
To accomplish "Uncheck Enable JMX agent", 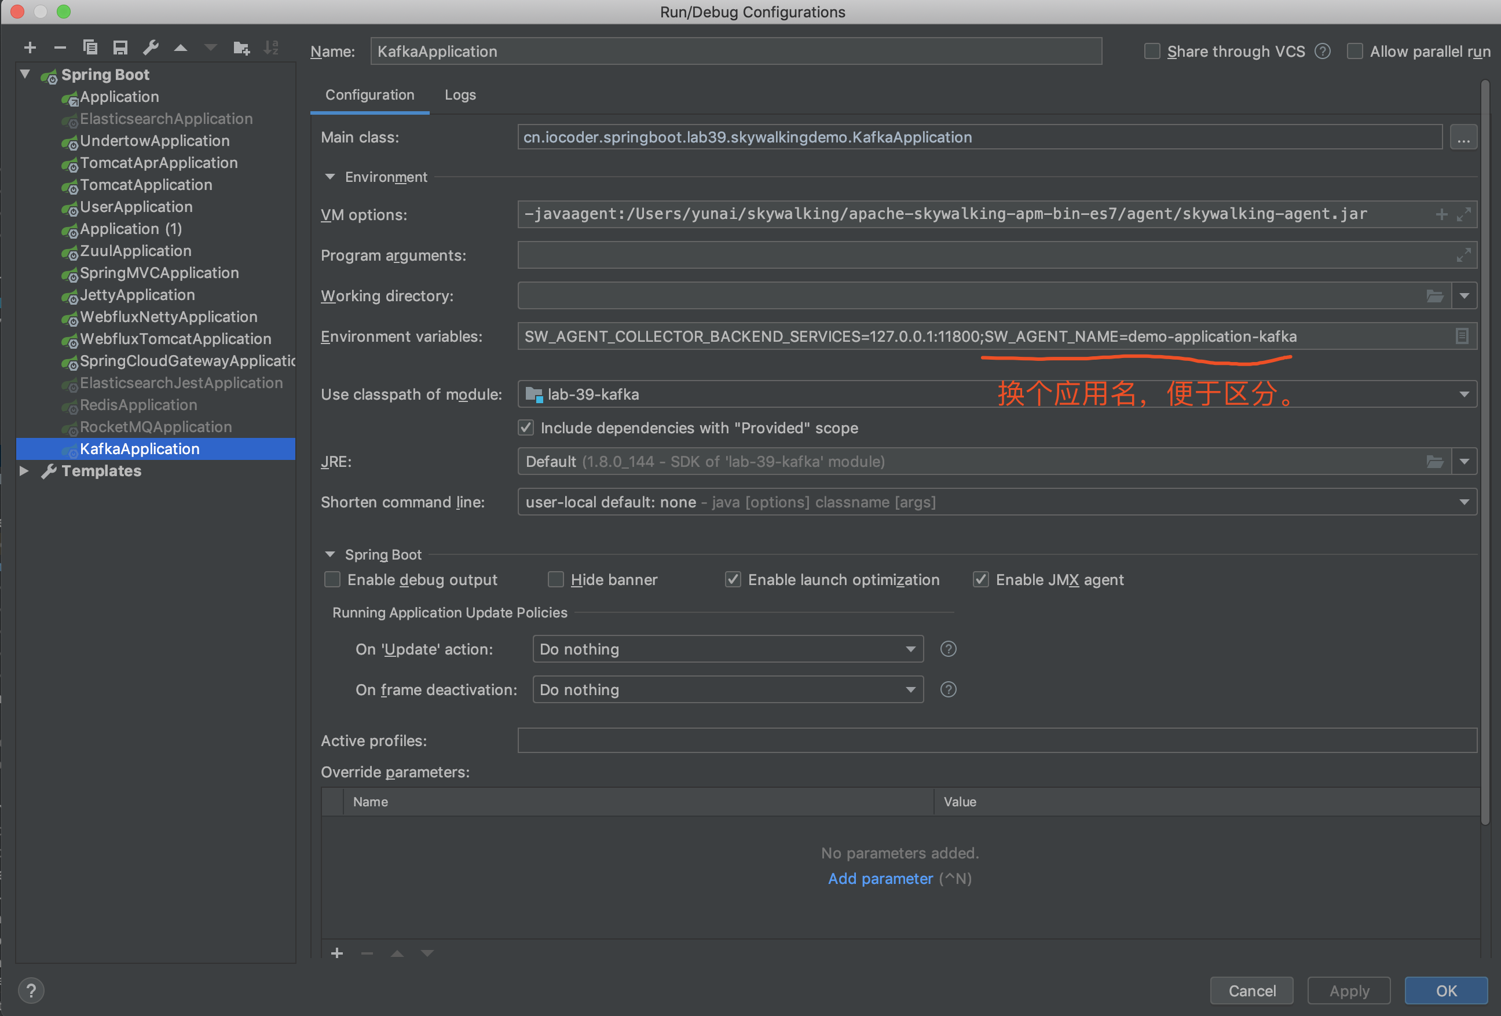I will point(980,579).
